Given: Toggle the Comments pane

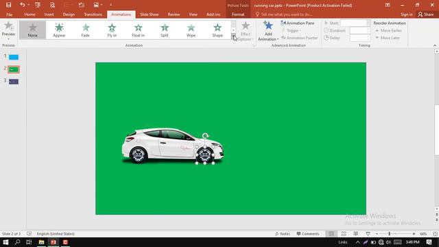Looking at the screenshot, I should (308, 233).
